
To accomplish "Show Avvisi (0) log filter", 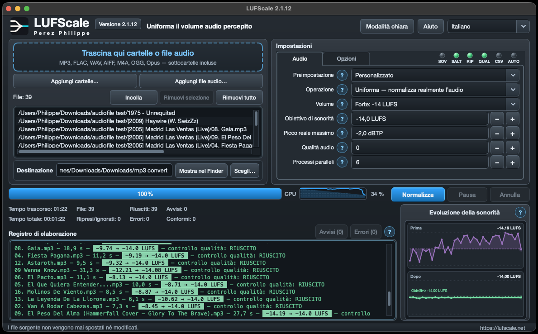I will (331, 232).
